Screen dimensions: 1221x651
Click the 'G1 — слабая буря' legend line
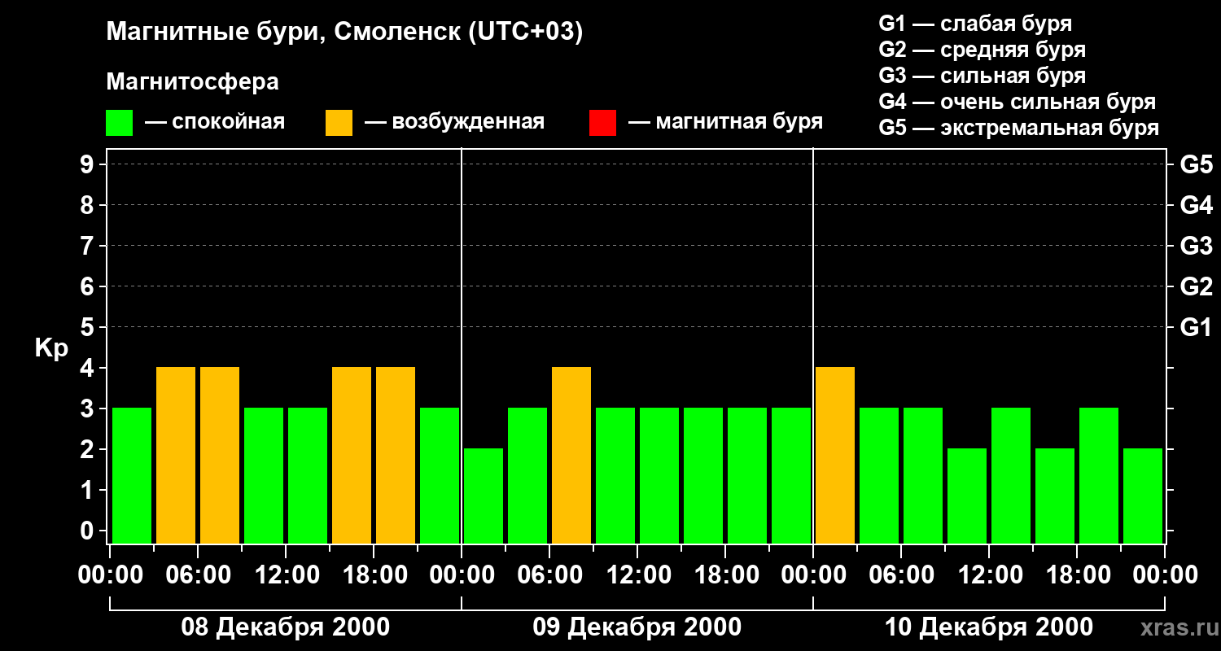[x=975, y=24]
